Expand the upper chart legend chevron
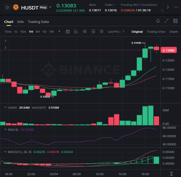Screen dimensions: 181x177 [x=6, y=41]
